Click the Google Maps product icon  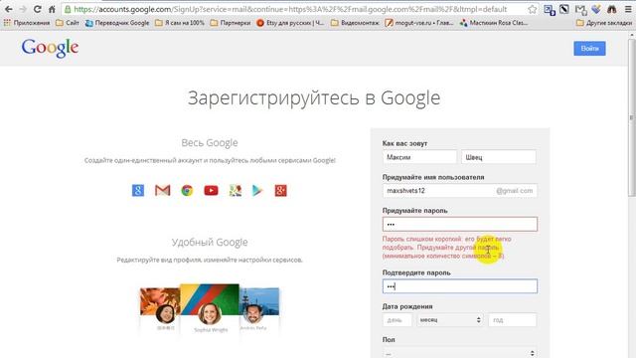tap(236, 190)
